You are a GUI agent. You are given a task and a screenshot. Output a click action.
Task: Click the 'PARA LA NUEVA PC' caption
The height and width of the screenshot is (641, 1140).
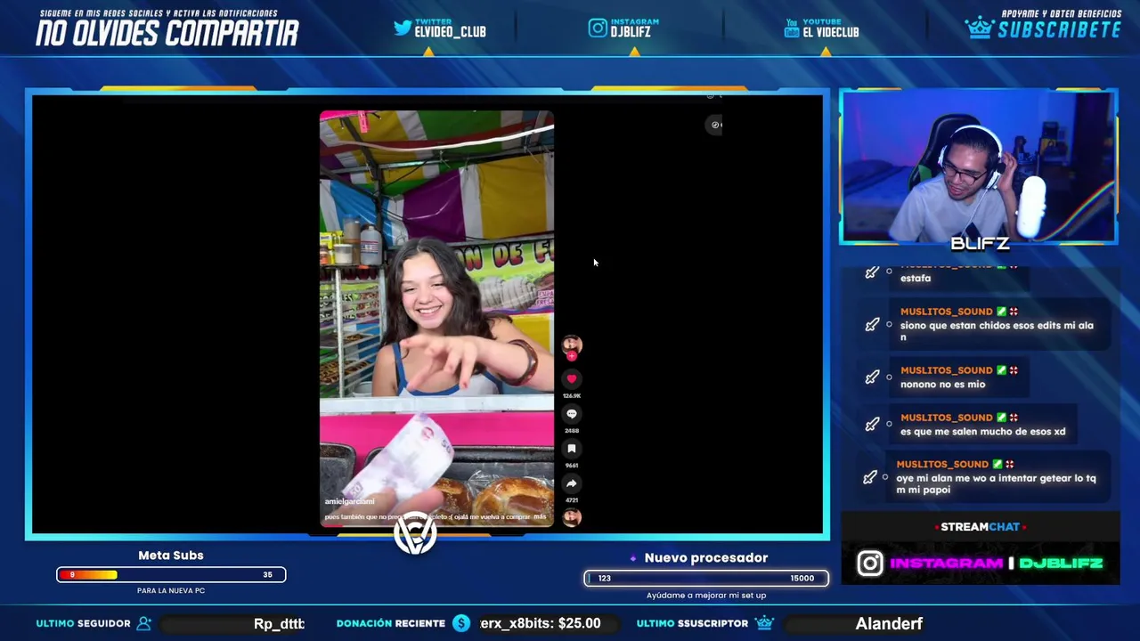tap(171, 591)
